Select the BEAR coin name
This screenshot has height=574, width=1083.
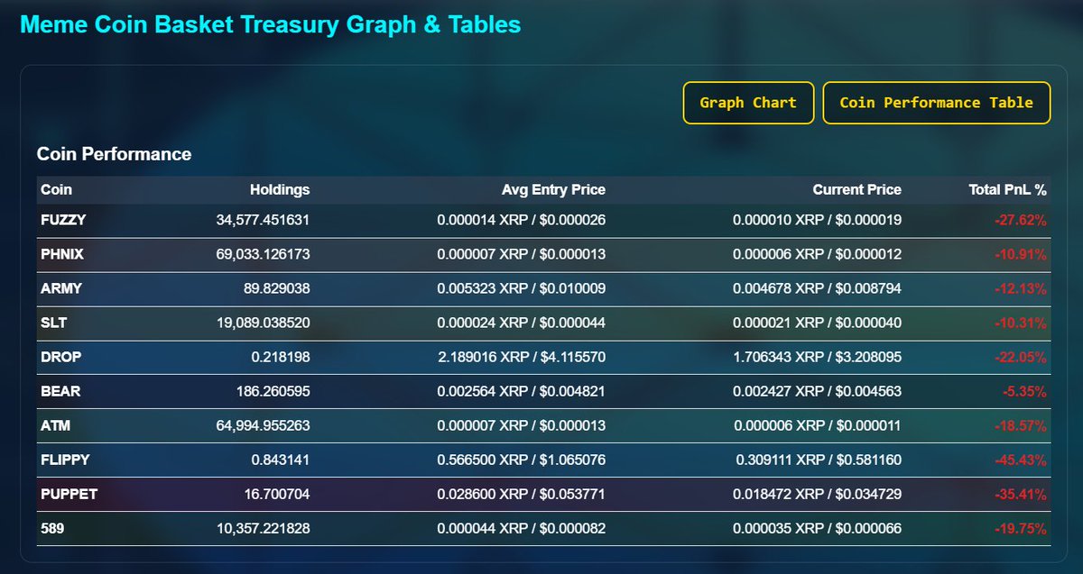pos(60,391)
